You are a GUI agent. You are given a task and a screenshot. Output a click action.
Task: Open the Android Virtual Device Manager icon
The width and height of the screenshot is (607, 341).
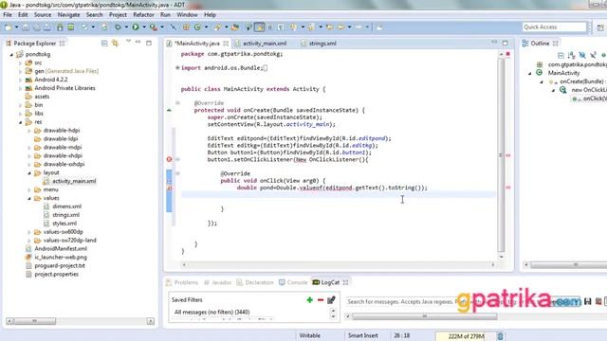(71, 27)
